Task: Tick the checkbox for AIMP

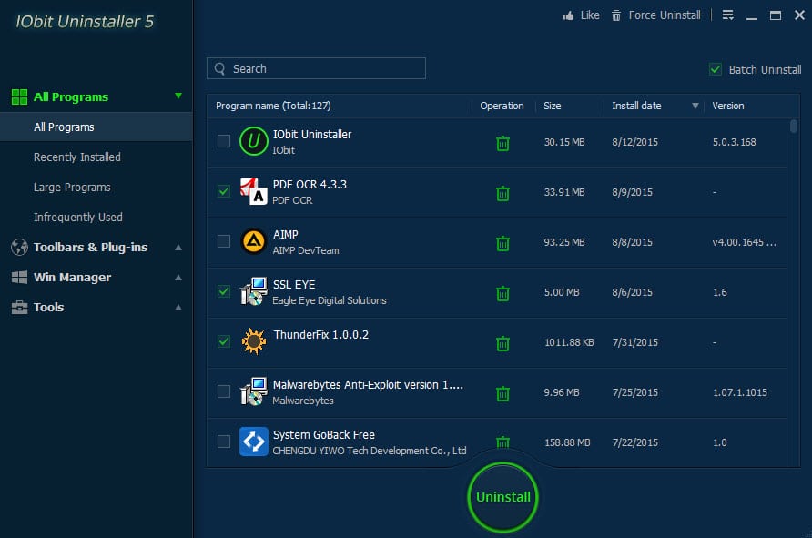Action: tap(224, 241)
